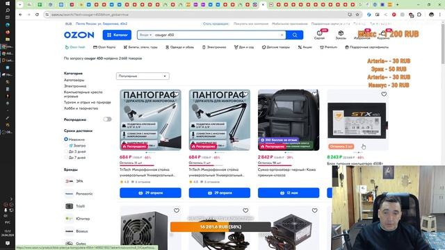Open the Windows Start button
The image size is (445, 250).
click(8, 3)
